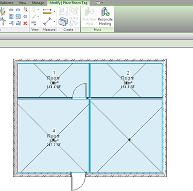Select the Split with Gap tool
193x191 pixels.
(18, 10)
